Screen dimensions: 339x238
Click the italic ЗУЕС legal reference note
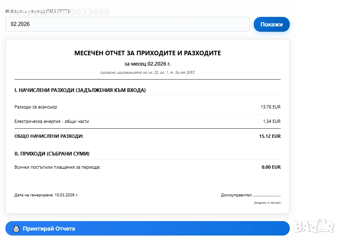click(x=147, y=73)
